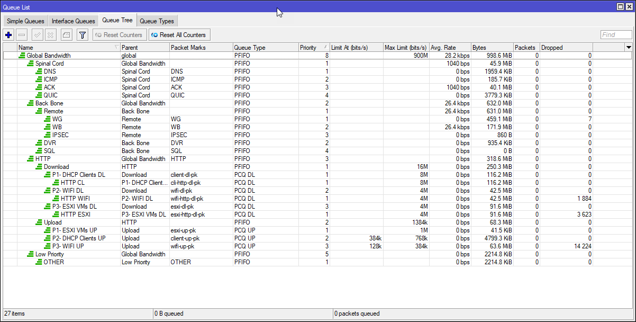This screenshot has width=636, height=322.
Task: Click the ICMP queue icon
Action: click(x=39, y=79)
